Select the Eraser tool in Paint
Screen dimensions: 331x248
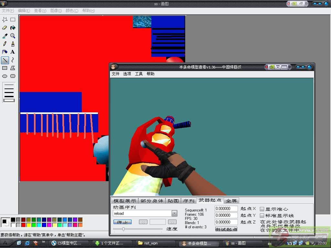(x=5, y=28)
